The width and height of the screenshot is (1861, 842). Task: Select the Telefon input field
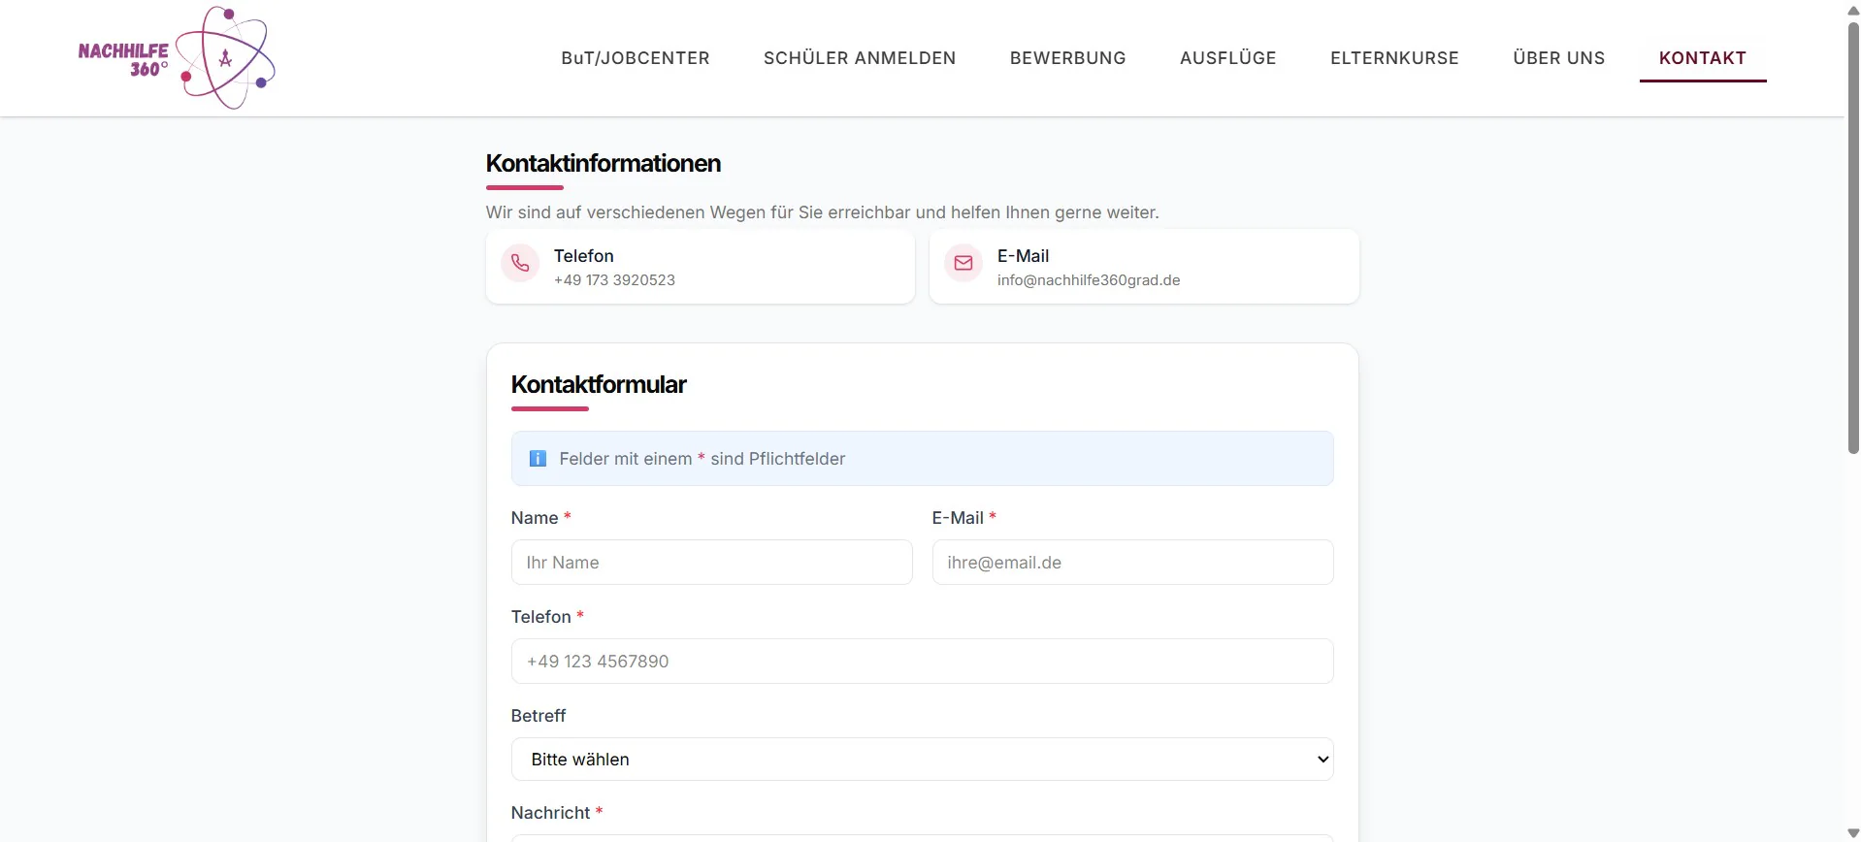[922, 662]
